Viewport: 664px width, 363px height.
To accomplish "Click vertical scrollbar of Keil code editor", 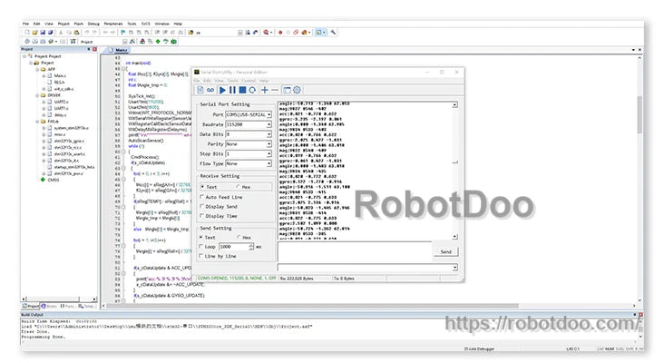I will (x=640, y=178).
